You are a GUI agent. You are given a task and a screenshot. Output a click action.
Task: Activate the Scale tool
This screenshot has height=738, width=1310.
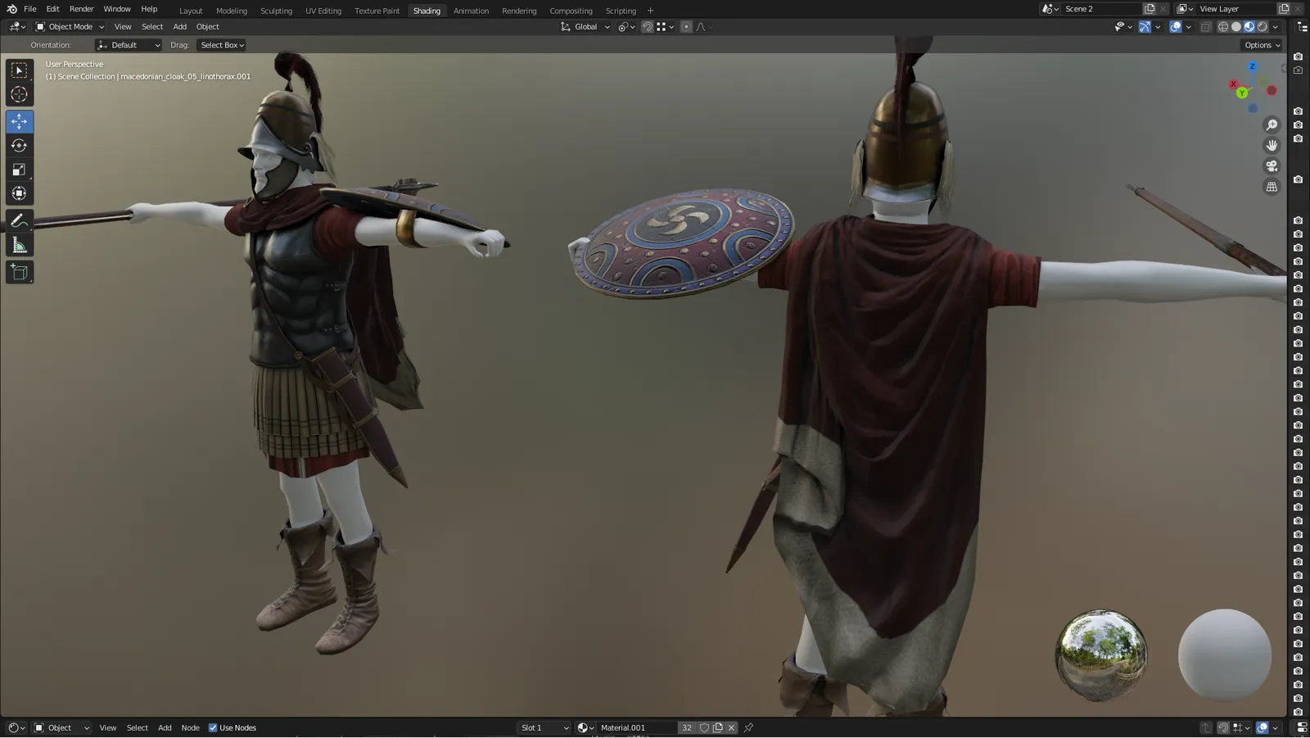(19, 170)
